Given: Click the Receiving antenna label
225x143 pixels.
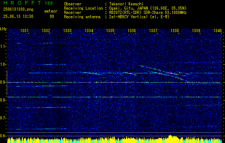Looking at the screenshot, I should click(82, 17).
